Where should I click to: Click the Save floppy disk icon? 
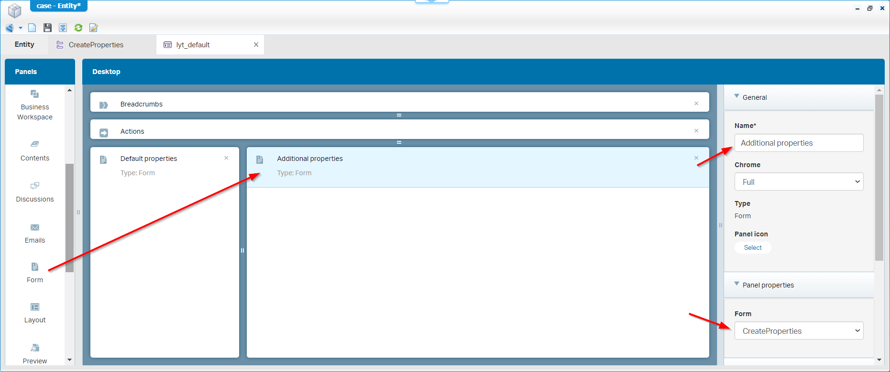[x=47, y=28]
